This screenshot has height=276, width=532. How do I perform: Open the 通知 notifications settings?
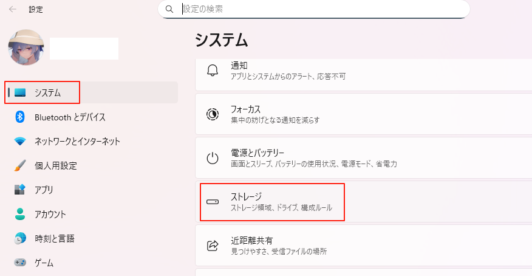(x=363, y=71)
